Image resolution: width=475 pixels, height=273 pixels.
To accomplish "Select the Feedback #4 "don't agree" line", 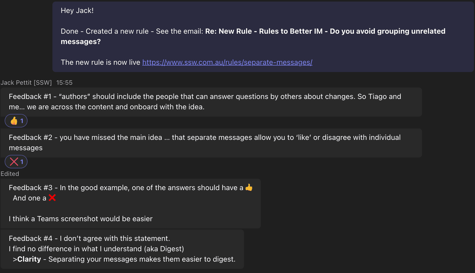I will pos(89,239).
